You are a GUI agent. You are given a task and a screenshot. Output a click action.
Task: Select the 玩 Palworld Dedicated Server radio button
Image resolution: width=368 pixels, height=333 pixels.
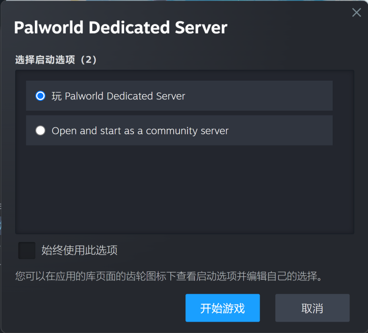coord(40,96)
